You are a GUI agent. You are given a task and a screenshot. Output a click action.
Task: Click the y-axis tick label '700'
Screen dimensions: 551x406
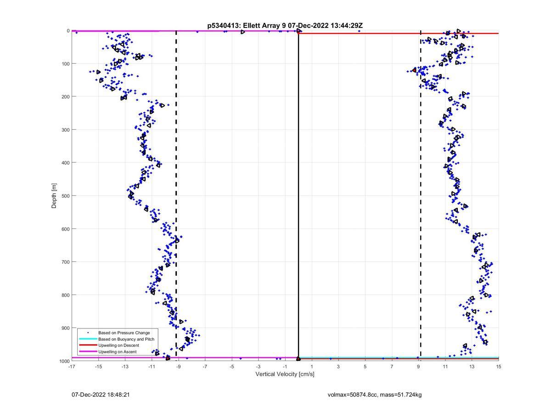tap(65, 262)
